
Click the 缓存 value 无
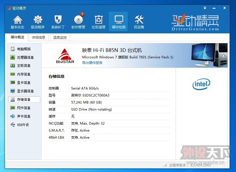(x=73, y=116)
